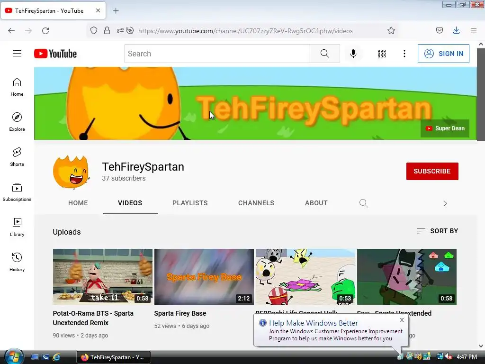Open Firefox downloads panel
Viewport: 485px width, 364px height.
(456, 31)
